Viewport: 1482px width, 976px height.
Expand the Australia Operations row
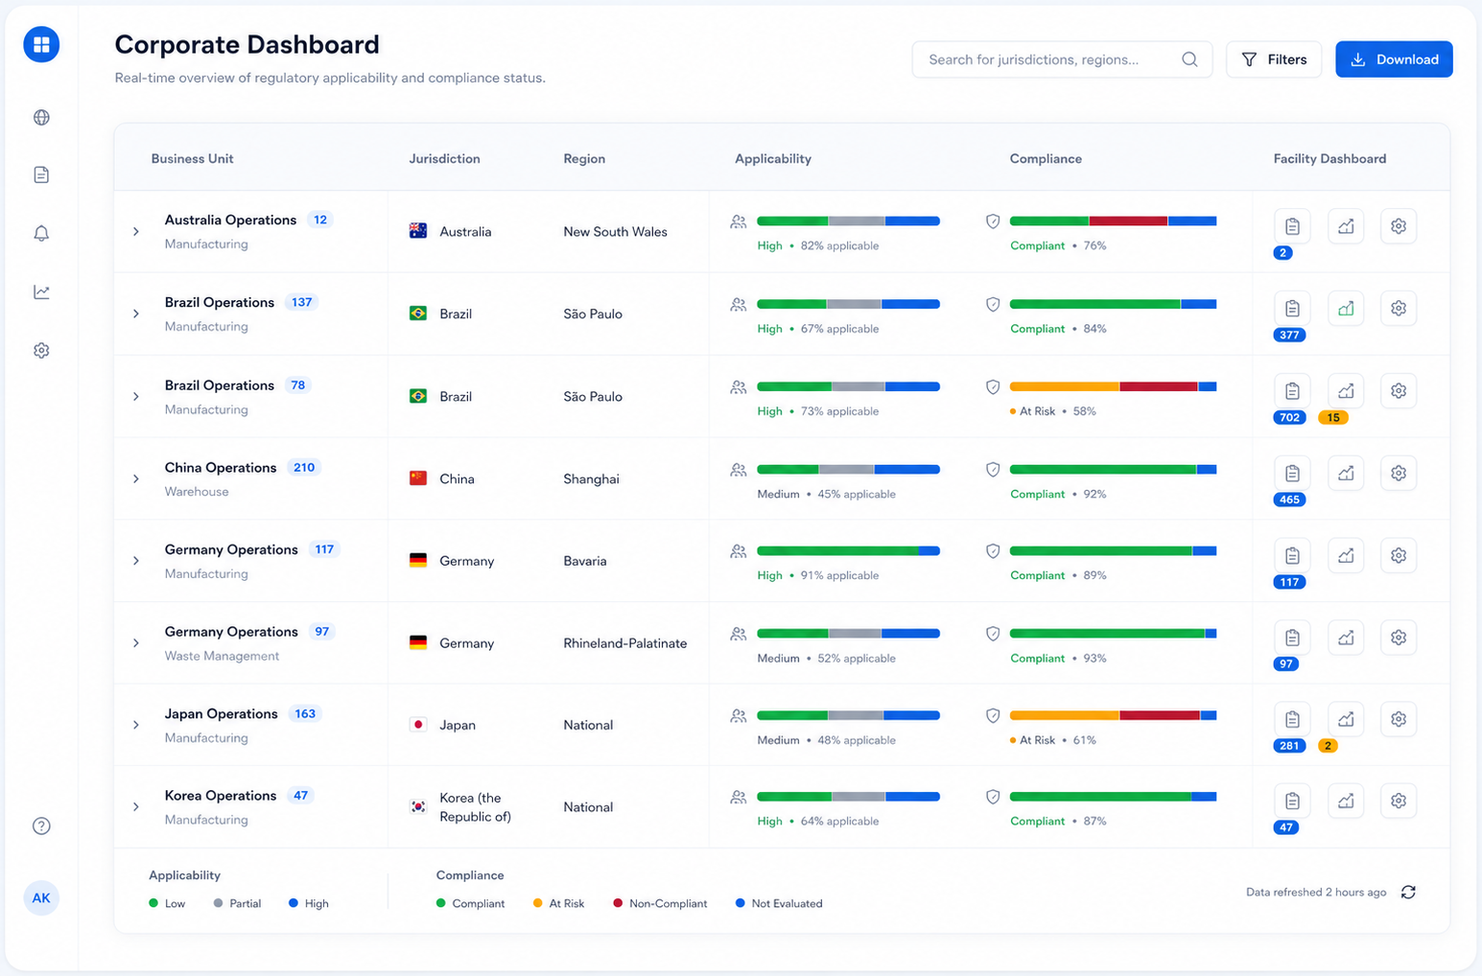136,232
